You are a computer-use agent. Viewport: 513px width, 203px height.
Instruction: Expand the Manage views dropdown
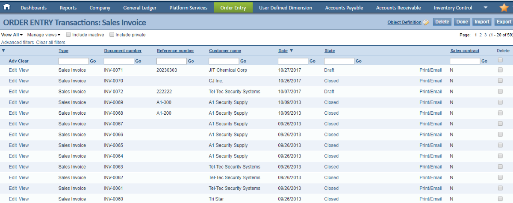44,35
